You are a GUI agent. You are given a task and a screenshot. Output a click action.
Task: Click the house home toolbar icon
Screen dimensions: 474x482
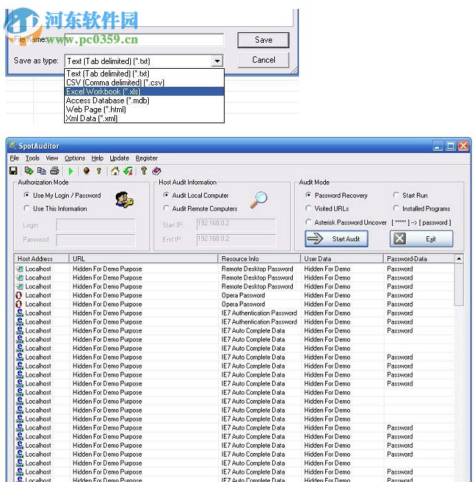pyautogui.click(x=115, y=171)
